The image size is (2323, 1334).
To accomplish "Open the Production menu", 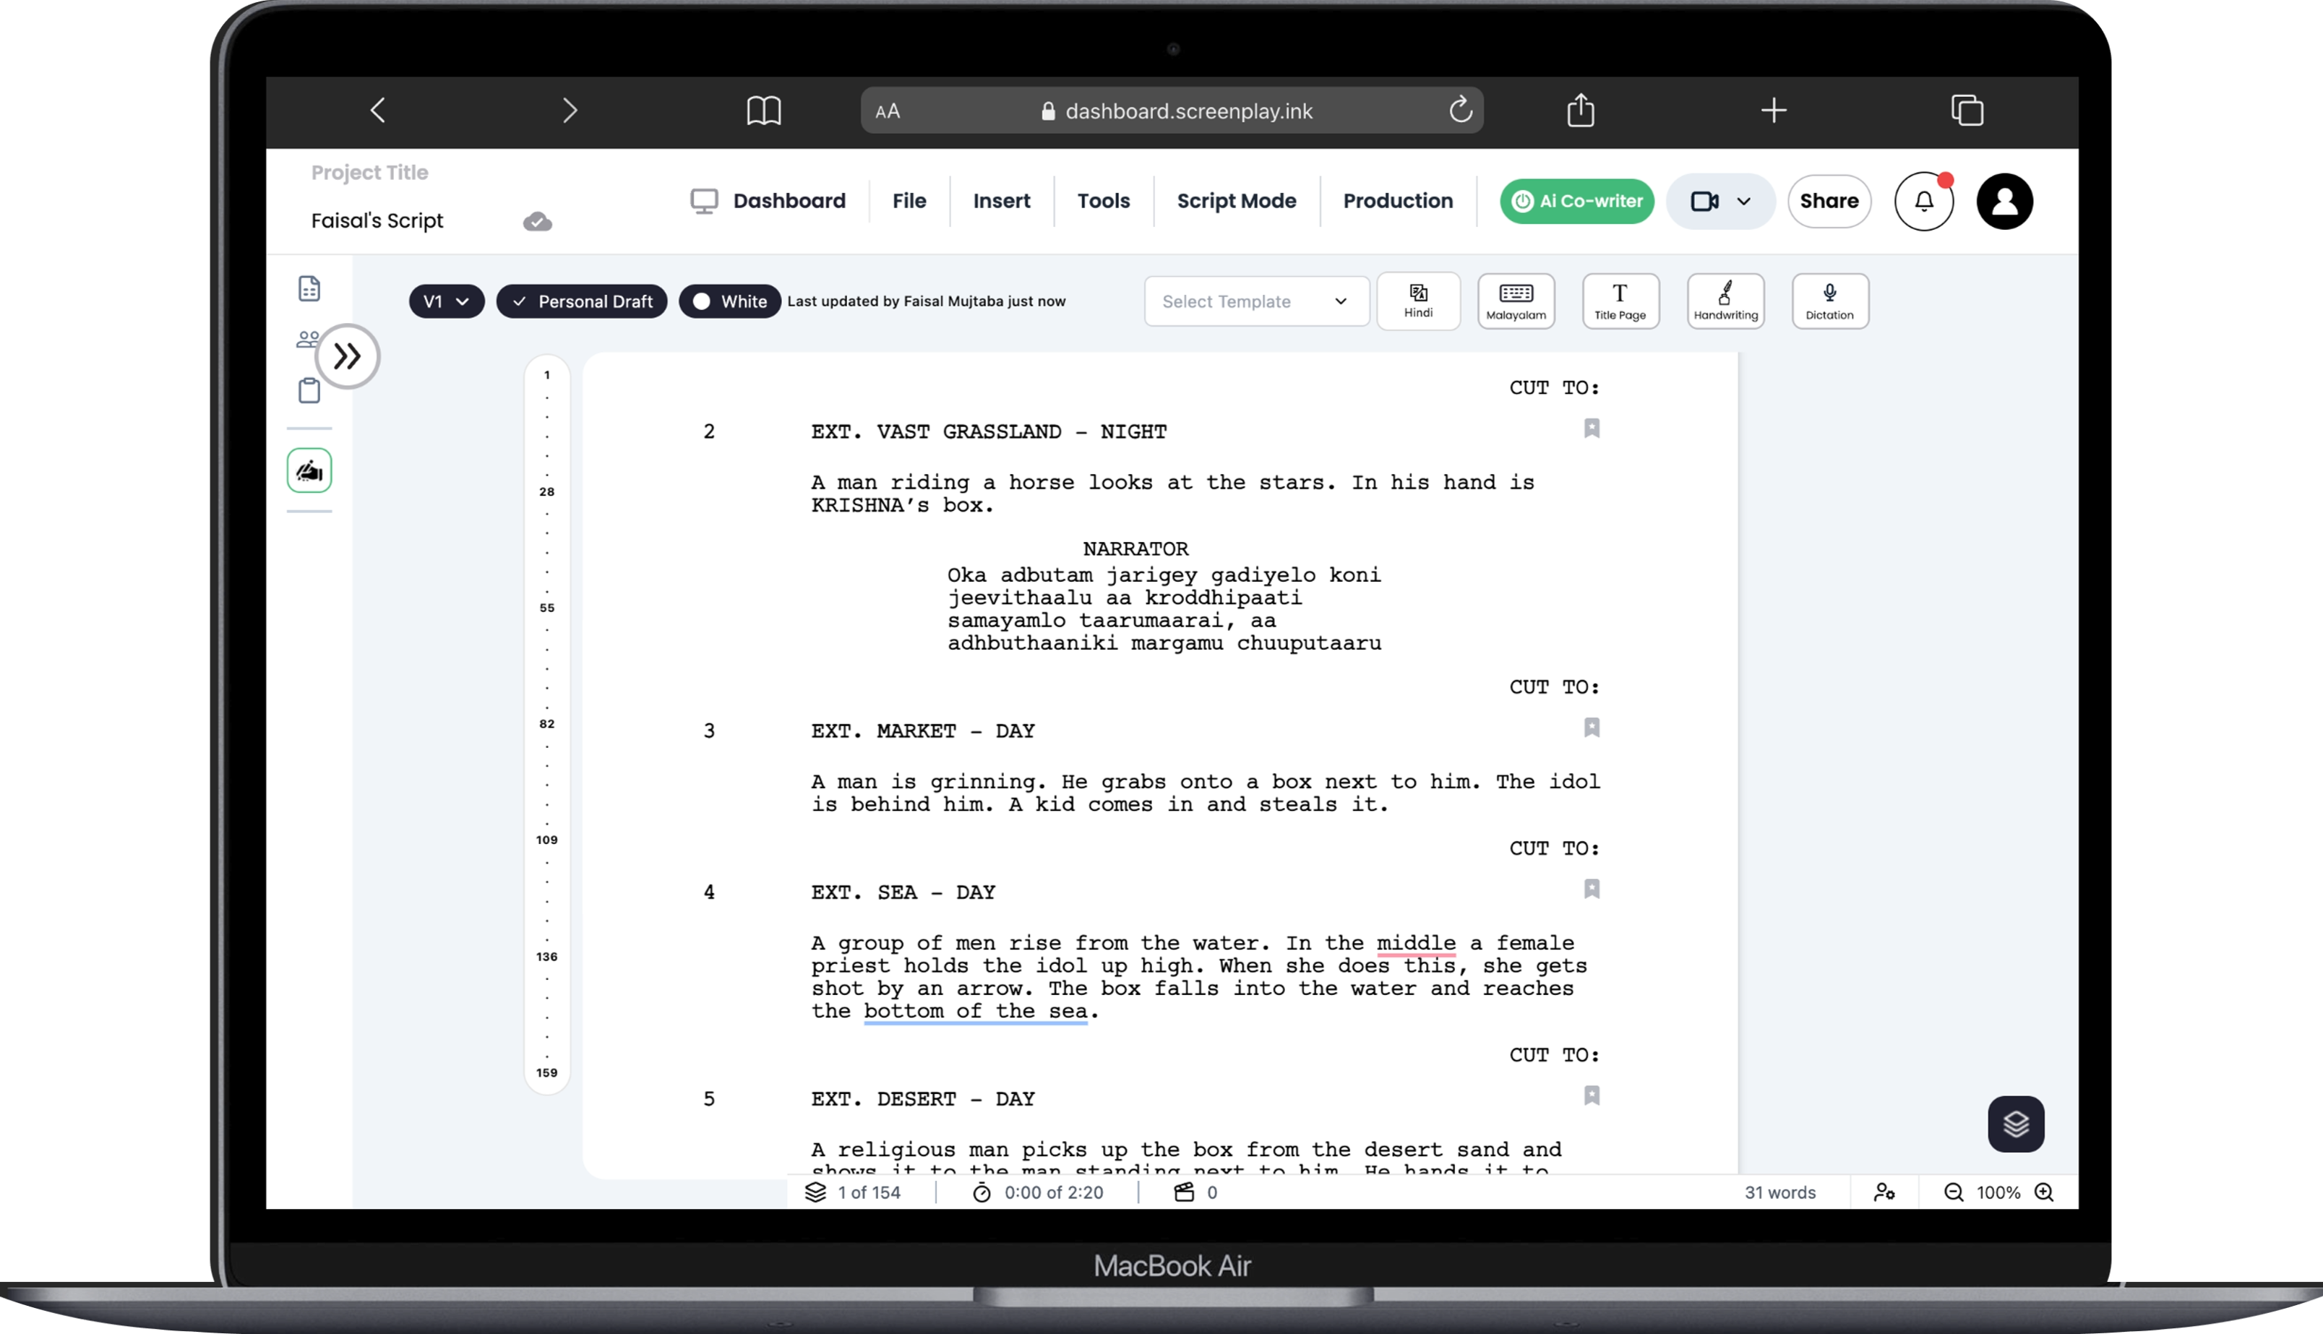I will pos(1397,201).
